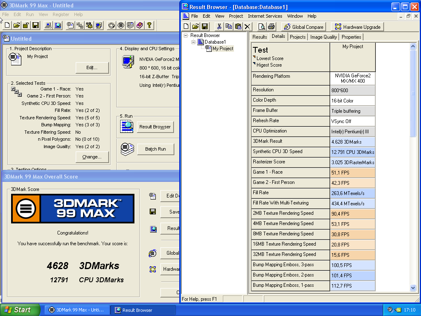Viewport: 421px width, 316px height.
Task: Switch to the Projects tab
Action: [x=298, y=37]
